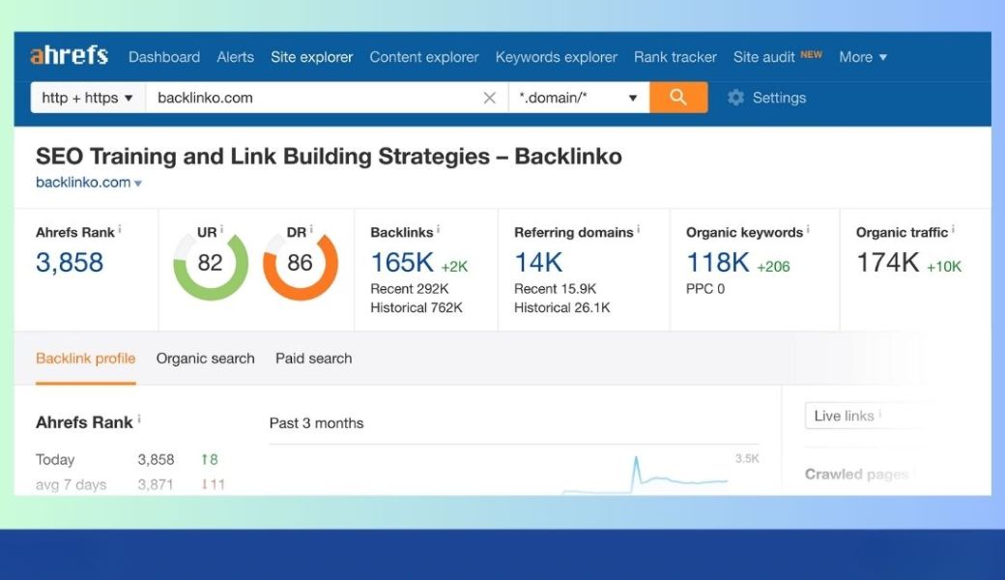The image size is (1005, 580).
Task: Click the 165K backlinks number
Action: (x=403, y=262)
